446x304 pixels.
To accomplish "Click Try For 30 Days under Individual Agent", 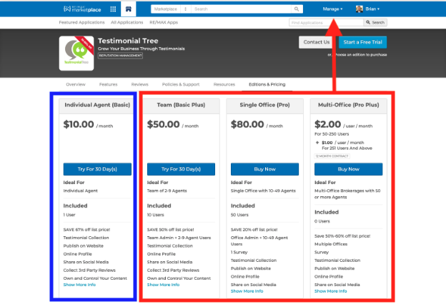I will coord(97,169).
